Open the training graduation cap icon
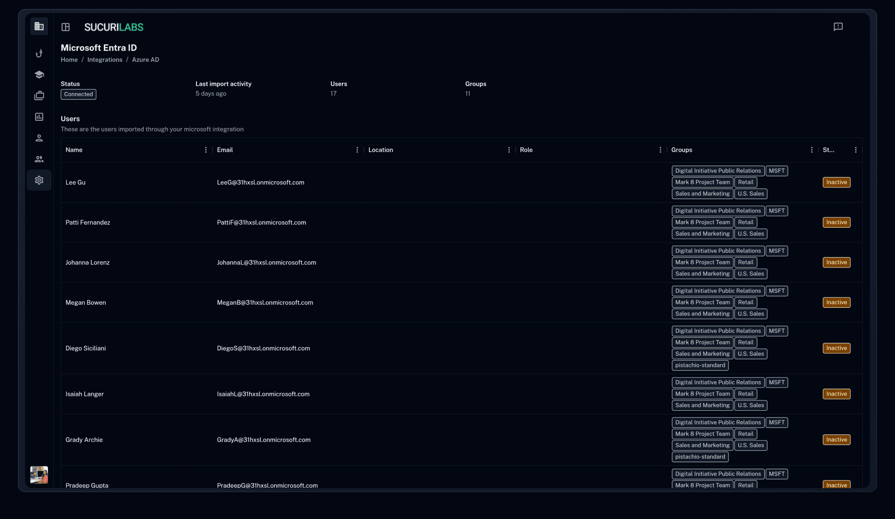This screenshot has height=519, width=895. [x=39, y=74]
